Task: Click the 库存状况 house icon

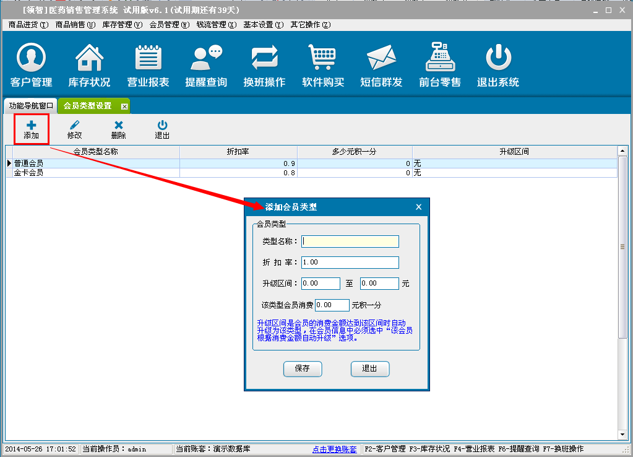Action: (89, 65)
